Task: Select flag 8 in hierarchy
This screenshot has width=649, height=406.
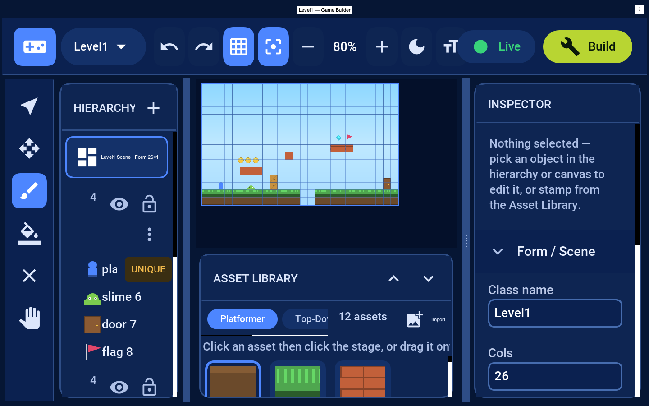Action: click(x=110, y=352)
